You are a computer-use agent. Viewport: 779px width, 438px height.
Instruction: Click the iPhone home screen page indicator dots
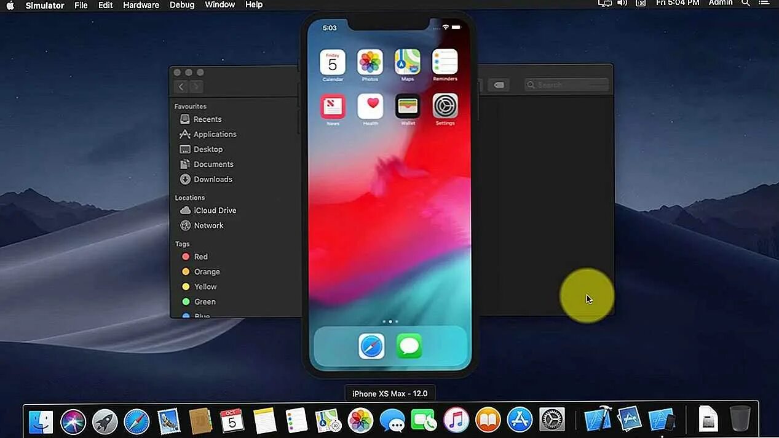pyautogui.click(x=390, y=321)
